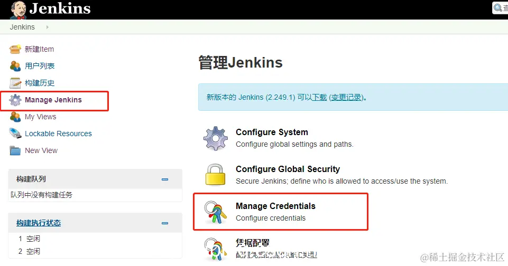Image resolution: width=508 pixels, height=266 pixels.
Task: Click the My Views people icon
Action: [x=15, y=117]
